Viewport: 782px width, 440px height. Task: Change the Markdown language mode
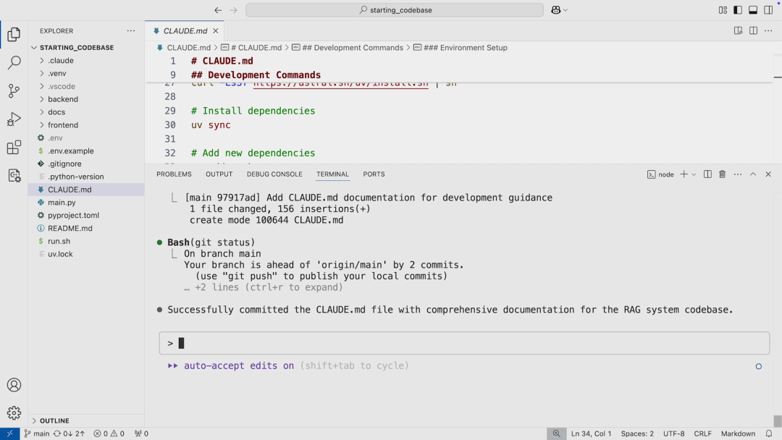tap(738, 433)
